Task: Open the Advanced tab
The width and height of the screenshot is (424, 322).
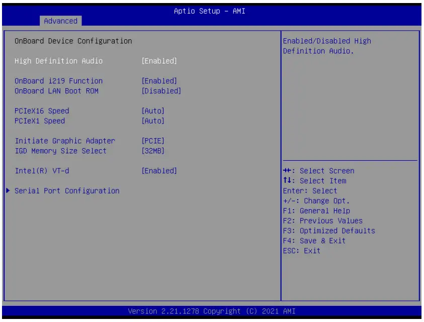Action: [x=60, y=21]
